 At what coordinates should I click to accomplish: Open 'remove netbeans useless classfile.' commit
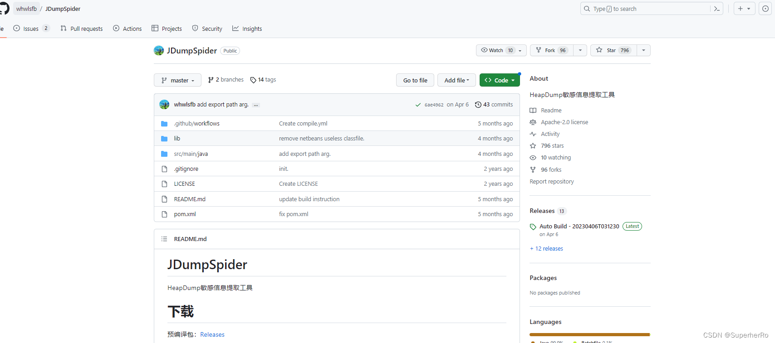click(x=322, y=138)
